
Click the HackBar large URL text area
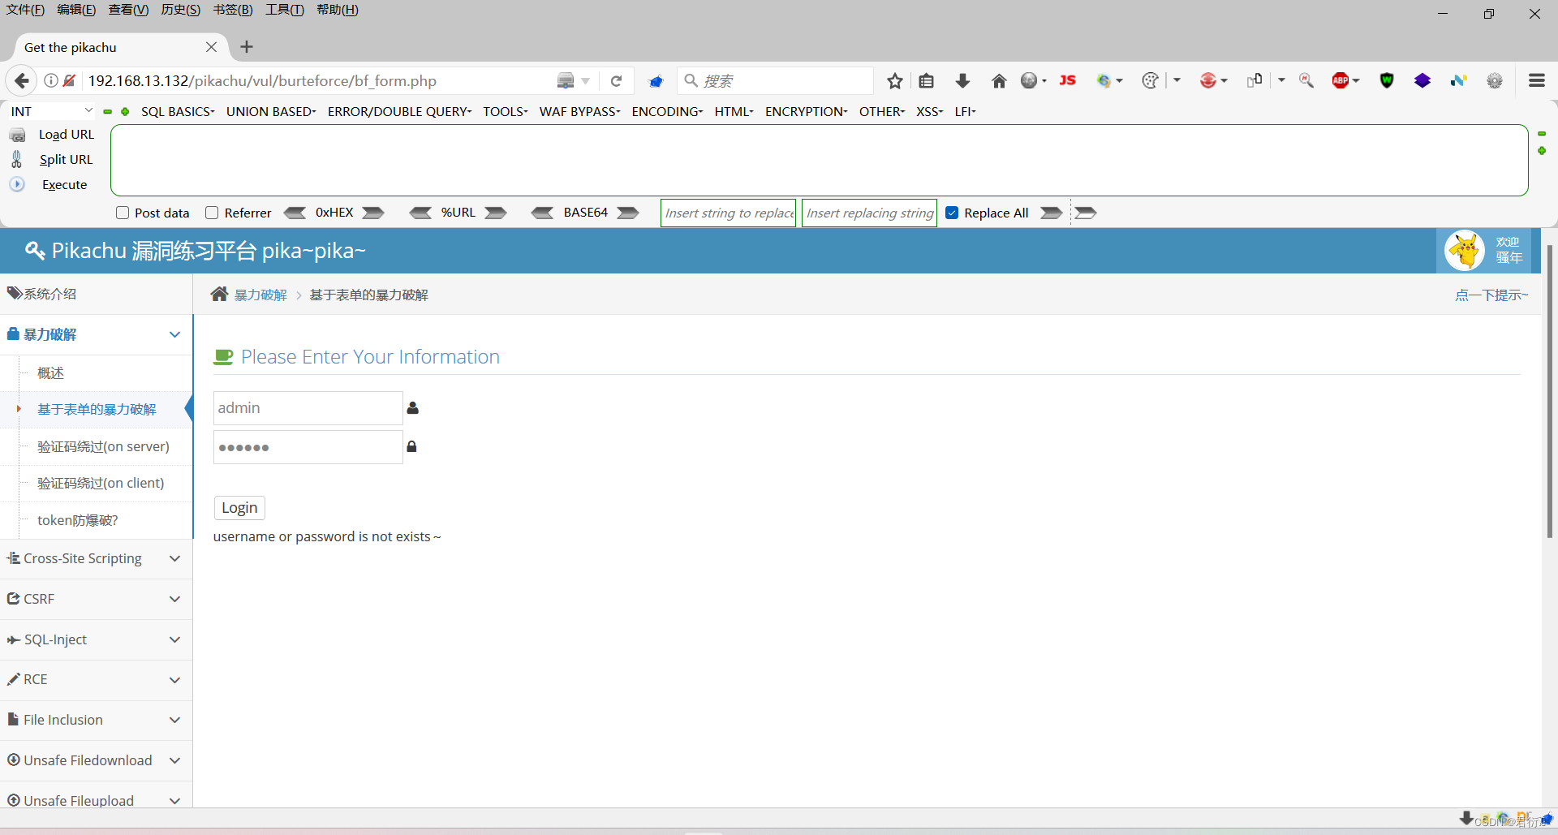[x=820, y=160]
